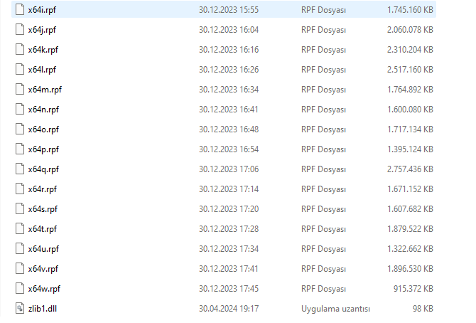Select the x64t.rpf file icon
This screenshot has width=476, height=323.
tap(20, 229)
